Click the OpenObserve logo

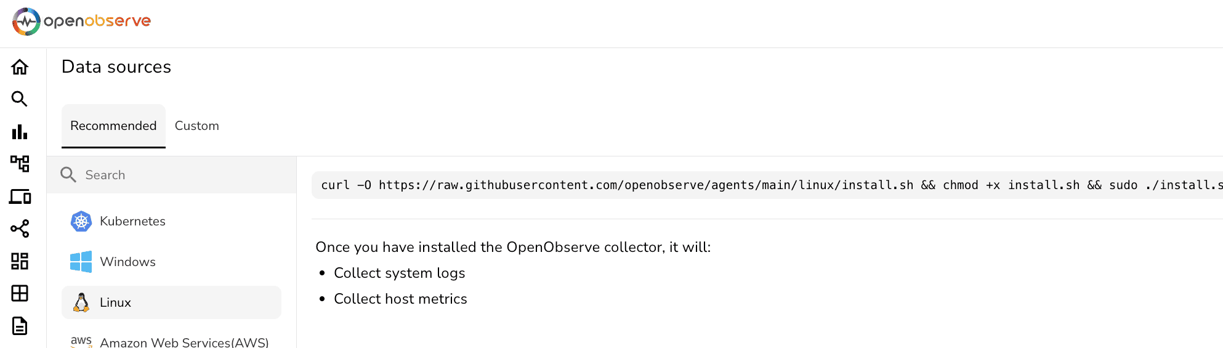click(x=81, y=22)
